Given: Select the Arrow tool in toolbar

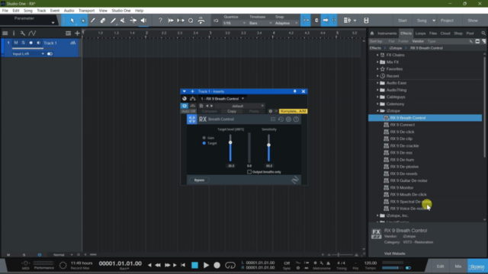Looking at the screenshot, I should (72, 21).
